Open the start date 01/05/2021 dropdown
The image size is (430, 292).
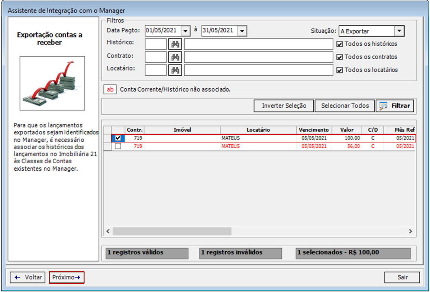point(186,31)
